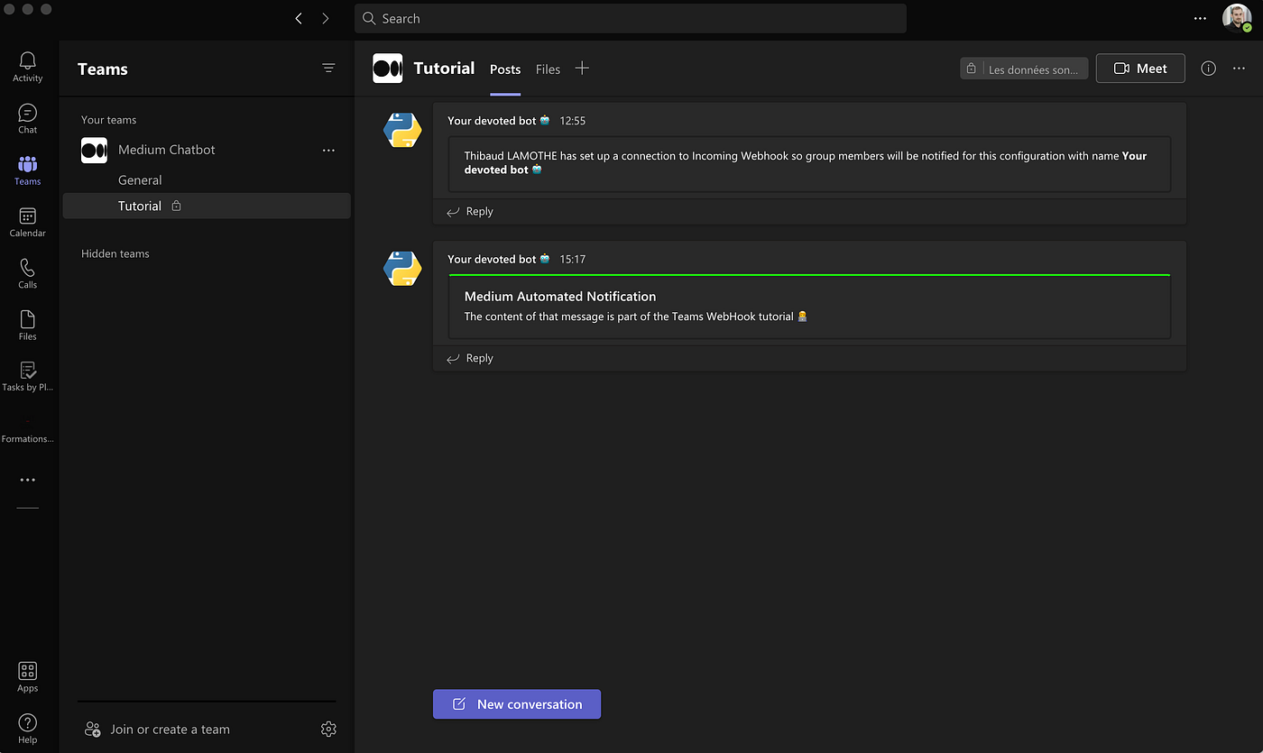The height and width of the screenshot is (753, 1263).
Task: Click the Tutorial channel logo
Action: (x=388, y=69)
